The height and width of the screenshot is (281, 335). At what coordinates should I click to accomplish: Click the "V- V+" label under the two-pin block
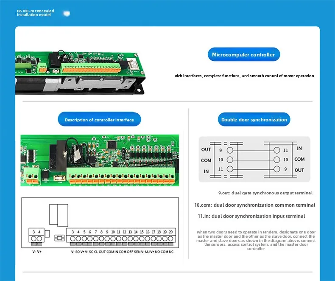coord(37,252)
